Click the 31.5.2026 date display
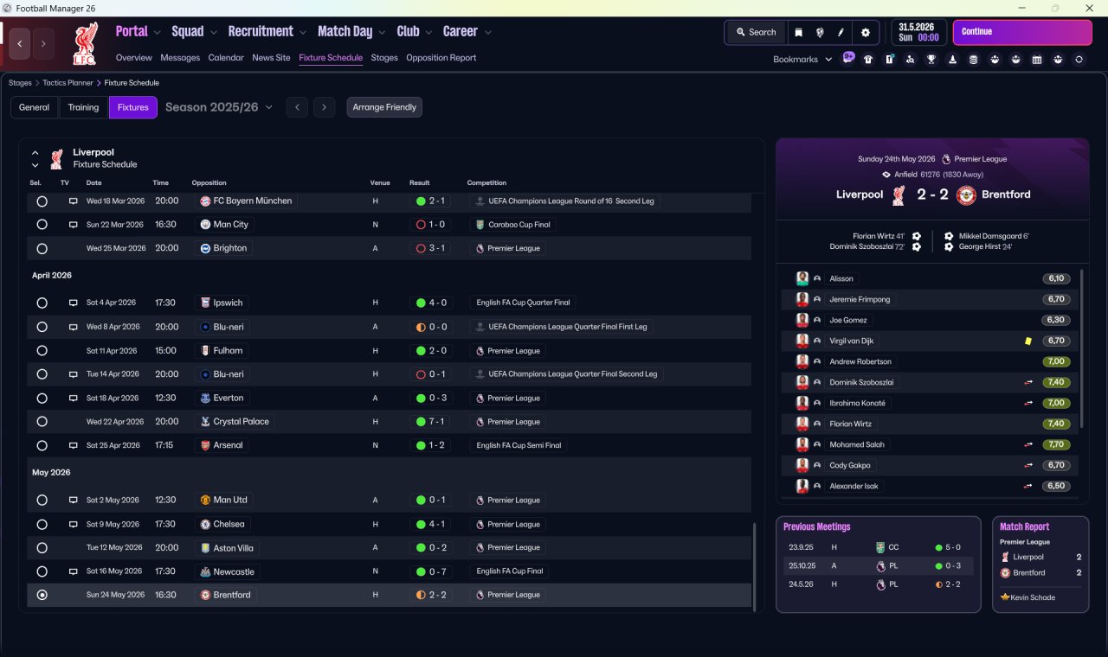Viewport: 1108px width, 657px height. click(x=919, y=32)
